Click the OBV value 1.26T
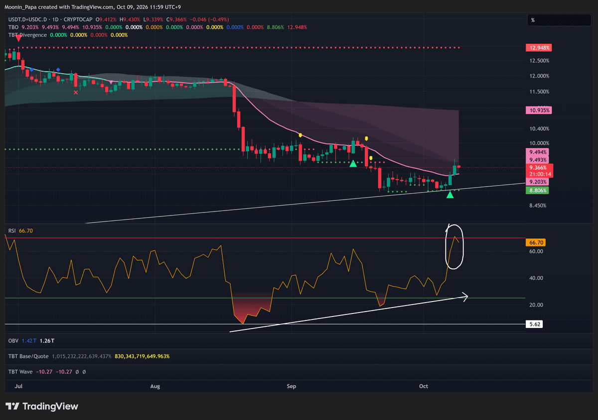Screen dimensions: 598x420 pyautogui.click(x=47, y=341)
